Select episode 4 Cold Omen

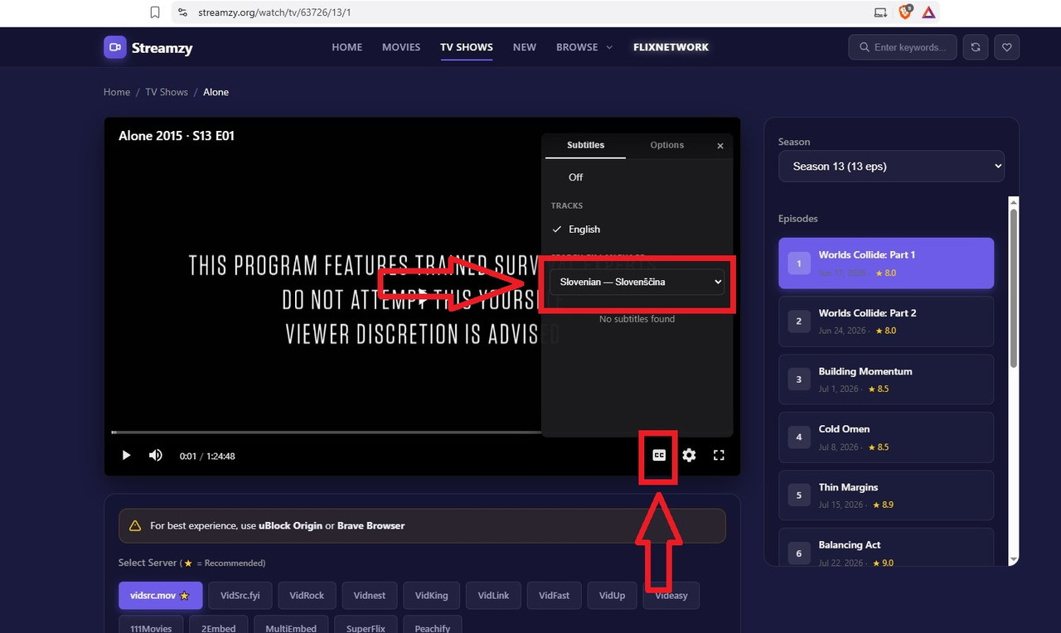[x=886, y=437]
